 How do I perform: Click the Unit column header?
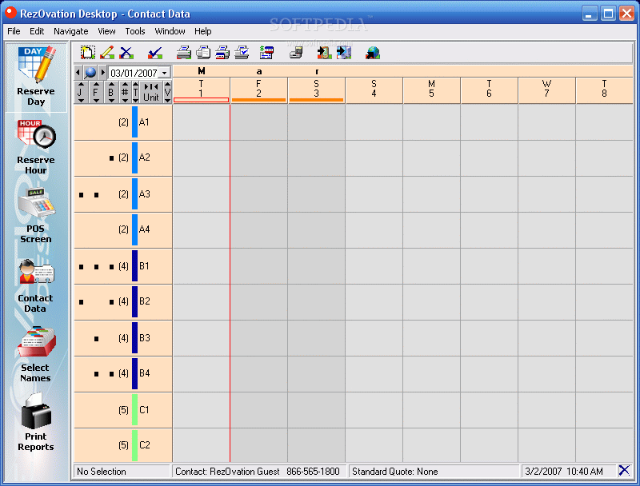click(151, 92)
